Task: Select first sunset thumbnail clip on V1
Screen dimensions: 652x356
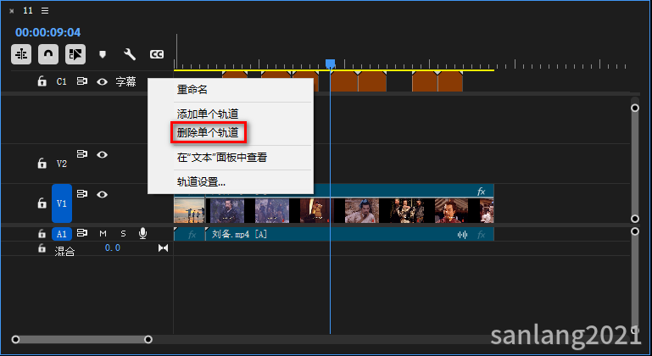Action: (x=189, y=210)
